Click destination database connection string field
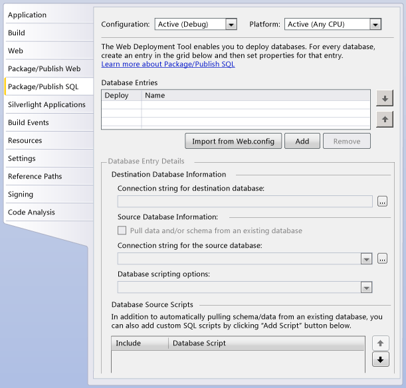This screenshot has height=388, width=406. (x=245, y=201)
